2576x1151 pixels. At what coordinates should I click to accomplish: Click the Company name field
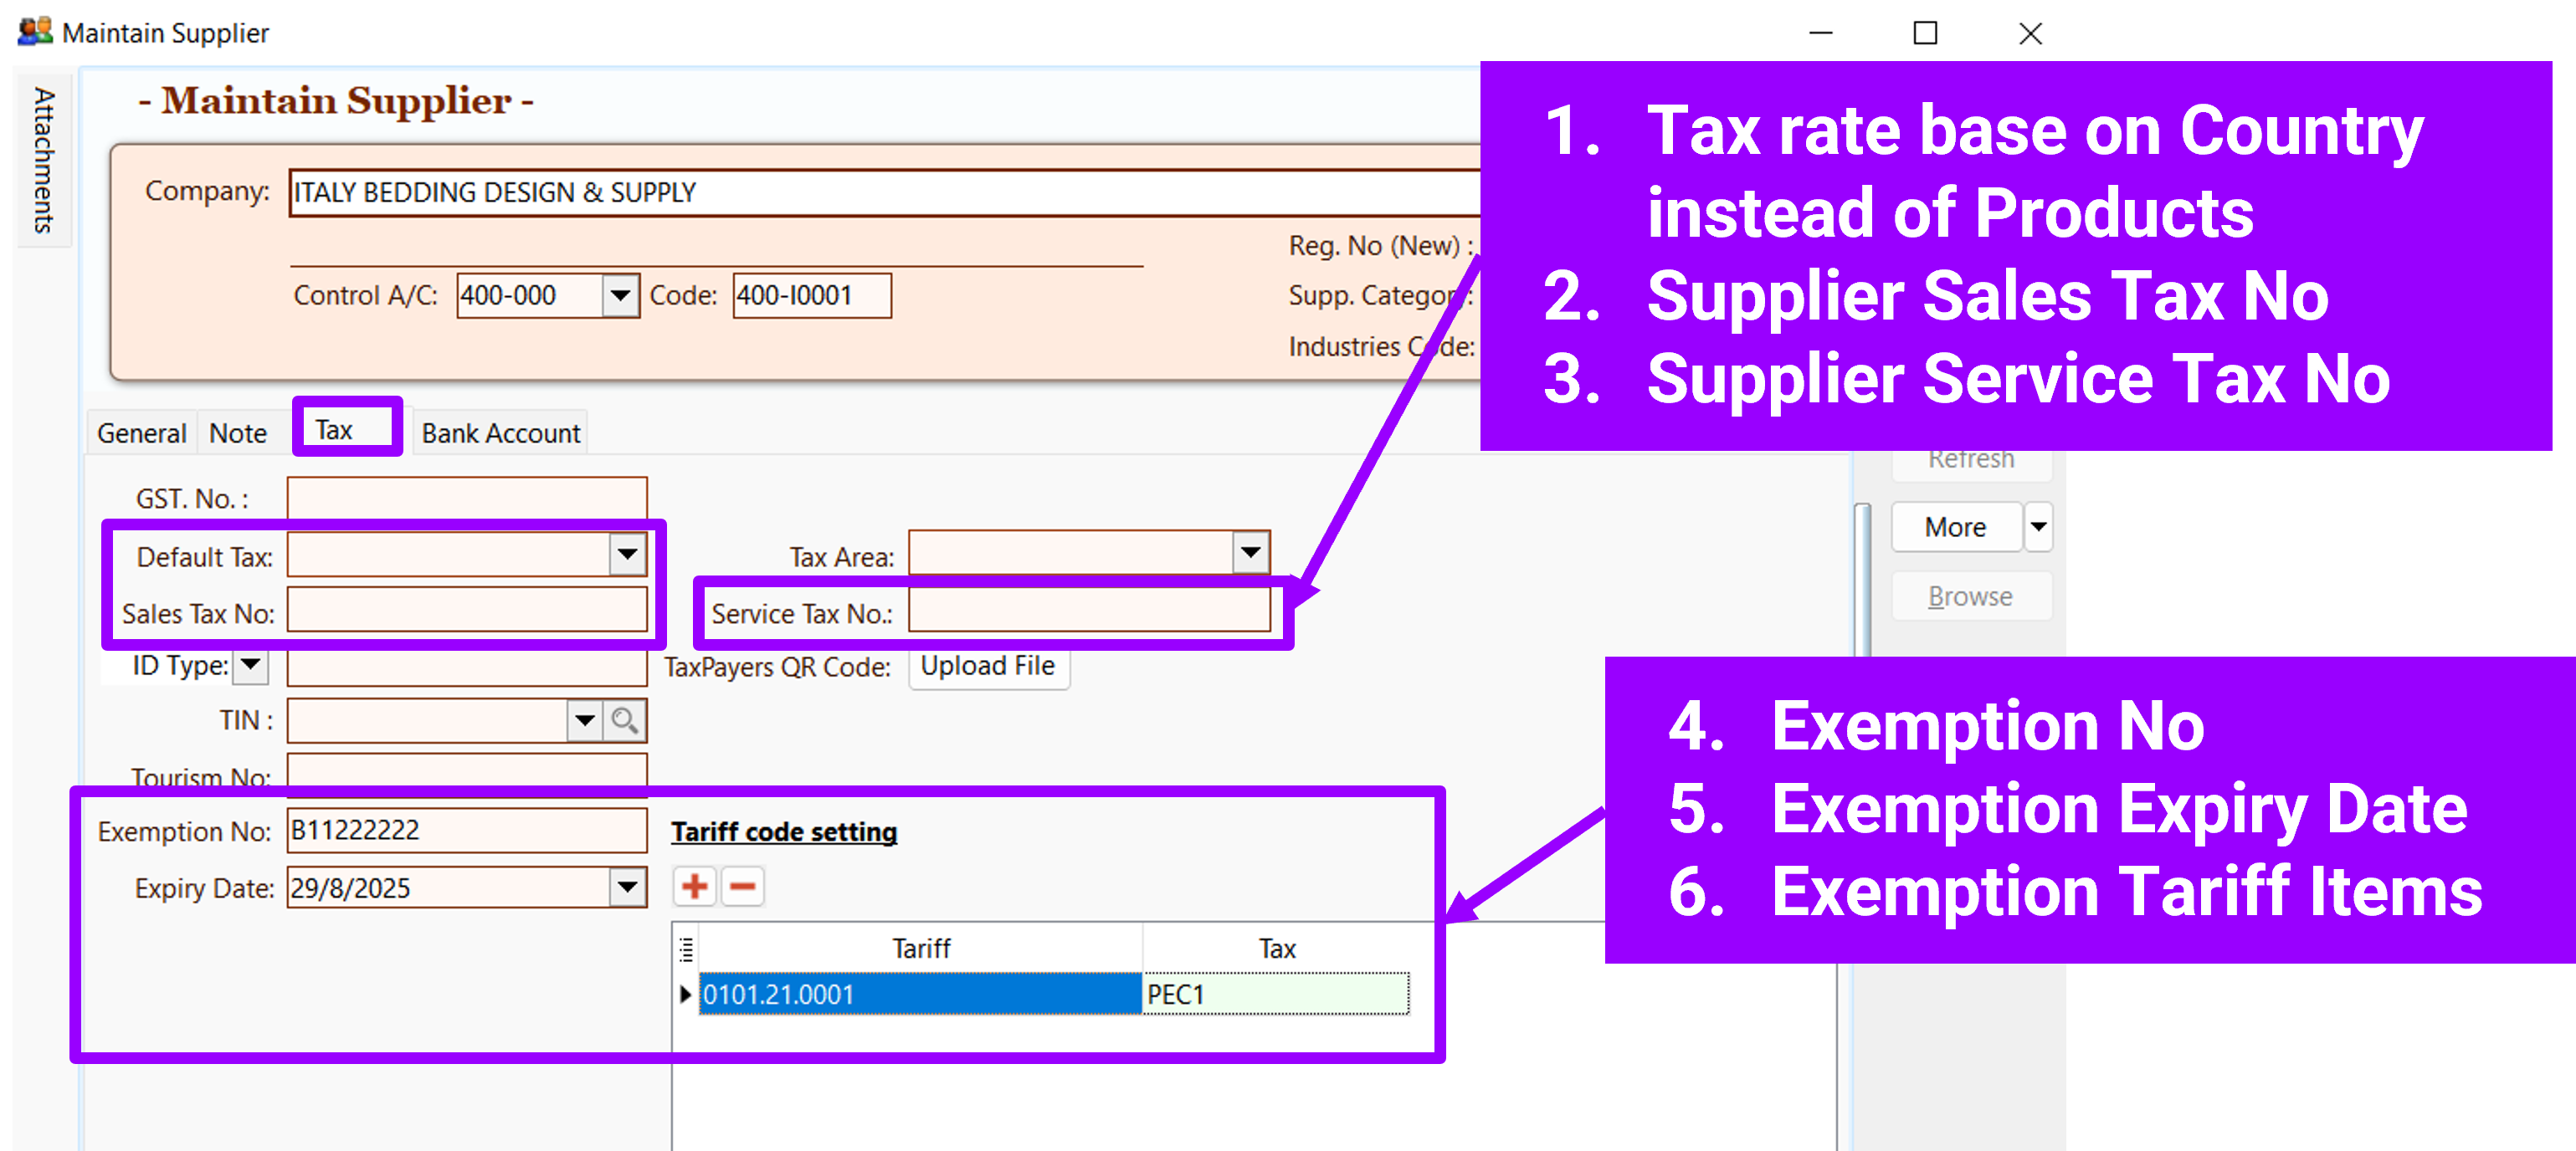(x=884, y=192)
